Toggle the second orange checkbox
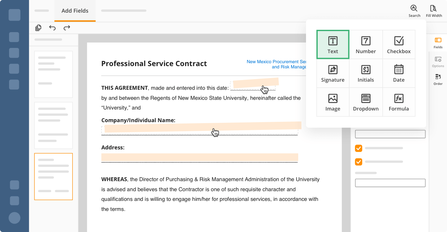The height and width of the screenshot is (232, 447). pos(358,161)
